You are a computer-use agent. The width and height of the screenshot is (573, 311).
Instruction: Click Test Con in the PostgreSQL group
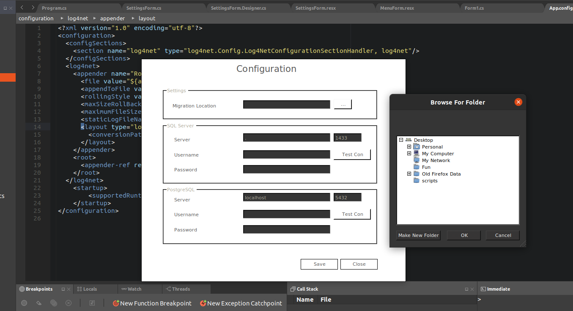pyautogui.click(x=352, y=214)
